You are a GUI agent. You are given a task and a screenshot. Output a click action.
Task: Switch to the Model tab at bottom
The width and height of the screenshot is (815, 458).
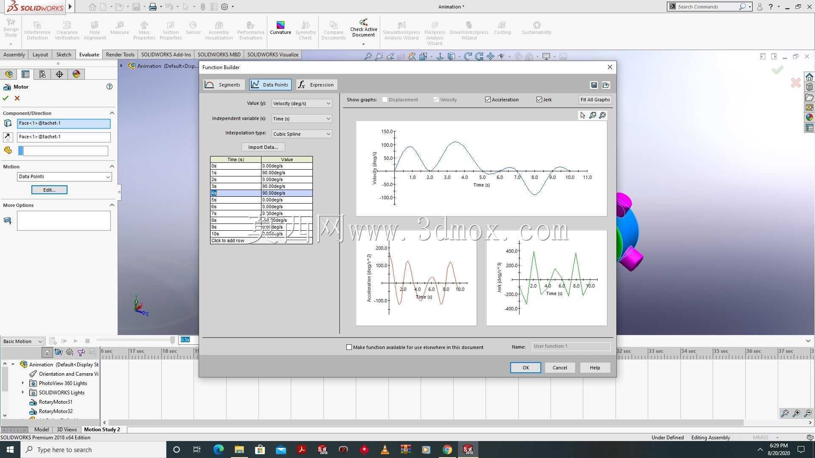pos(42,430)
